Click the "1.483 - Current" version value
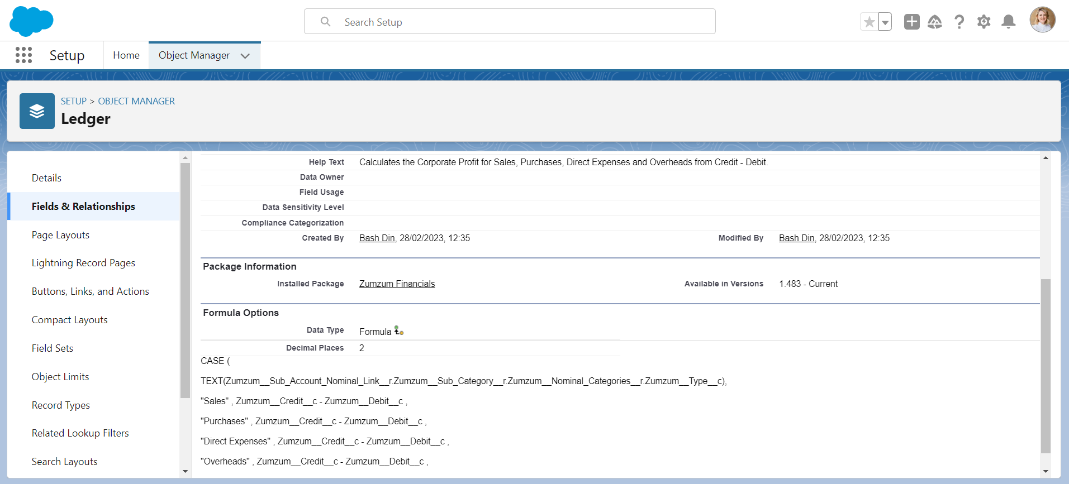 coord(808,284)
